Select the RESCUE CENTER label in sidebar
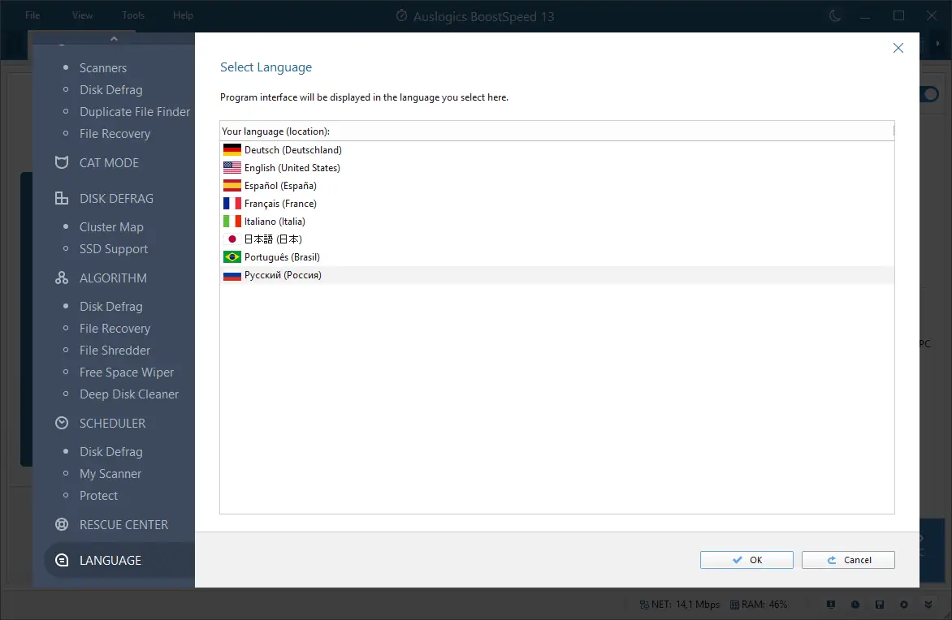952x620 pixels. point(123,525)
